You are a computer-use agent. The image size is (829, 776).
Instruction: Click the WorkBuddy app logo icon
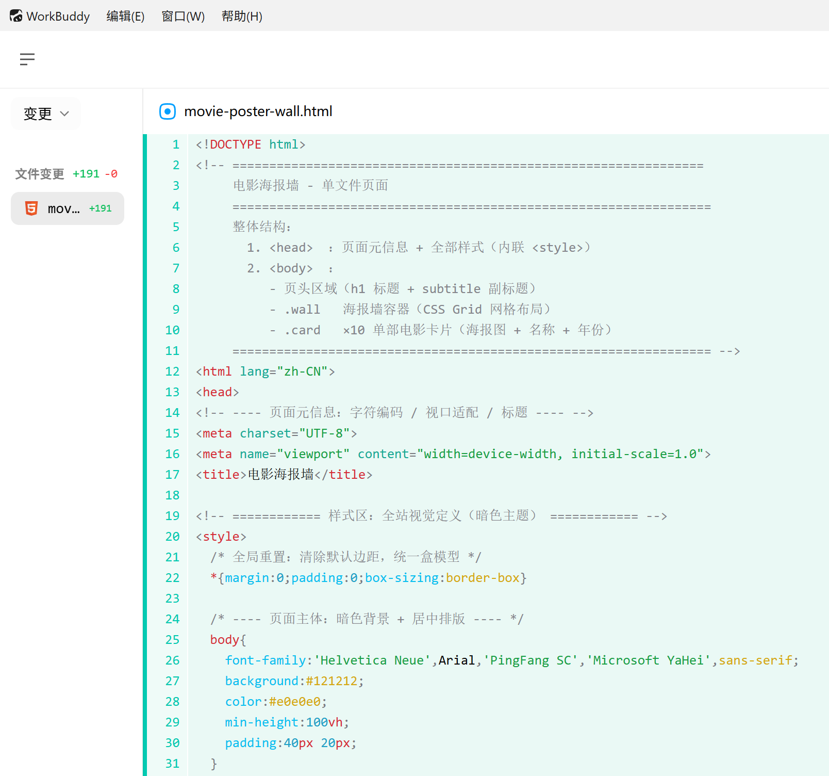(x=16, y=16)
